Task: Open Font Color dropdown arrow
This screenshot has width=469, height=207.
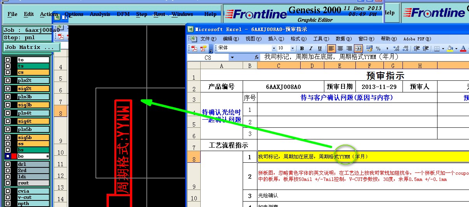Action: (x=468, y=49)
